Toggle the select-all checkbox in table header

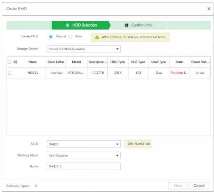[x=9, y=62]
